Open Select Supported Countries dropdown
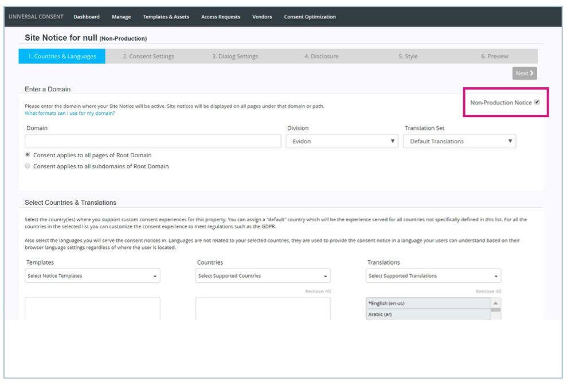This screenshot has width=567, height=384. coord(263,276)
